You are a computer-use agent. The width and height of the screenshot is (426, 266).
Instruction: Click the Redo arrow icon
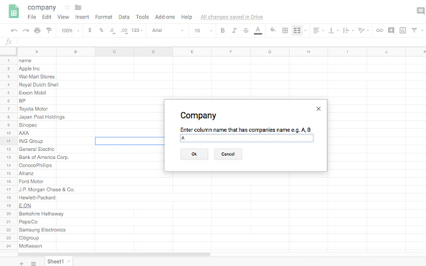26,31
